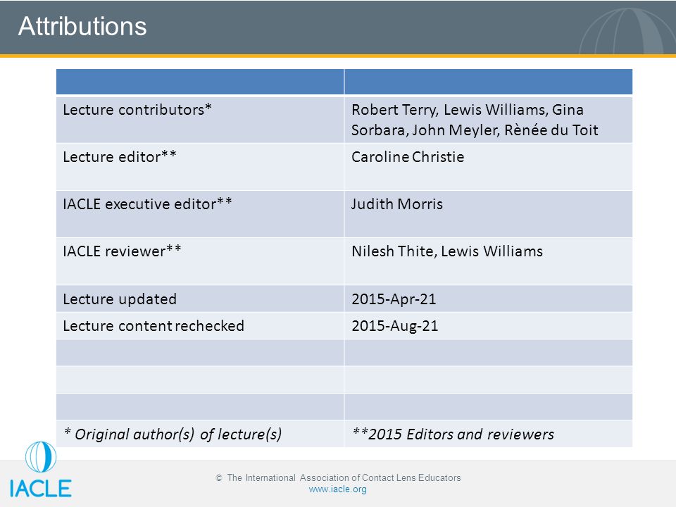676x507 pixels.
Task: Click 'Lecture content rechecked' cell
Action: [200, 325]
